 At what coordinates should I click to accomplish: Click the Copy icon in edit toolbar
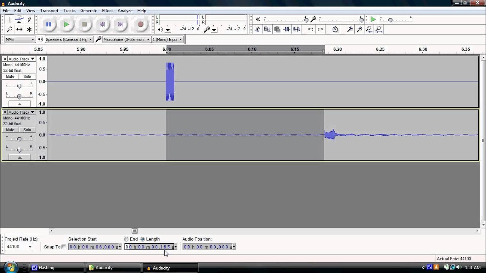click(268, 29)
